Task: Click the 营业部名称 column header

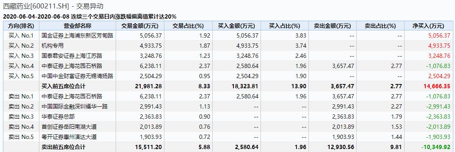Action: 78,26
